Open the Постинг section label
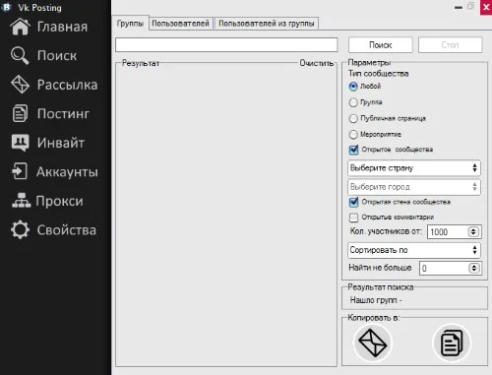The height and width of the screenshot is (375, 492). (x=63, y=113)
